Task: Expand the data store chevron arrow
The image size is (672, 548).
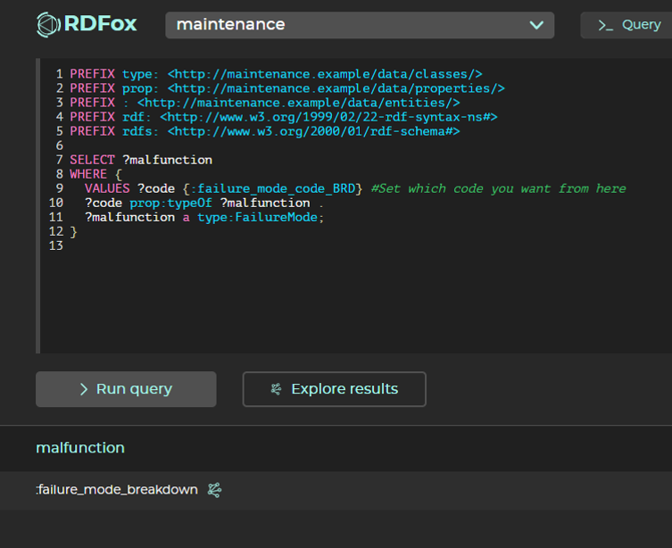Action: coord(536,25)
